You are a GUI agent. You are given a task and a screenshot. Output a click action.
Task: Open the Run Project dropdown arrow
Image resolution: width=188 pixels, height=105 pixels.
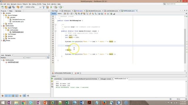tap(53, 7)
